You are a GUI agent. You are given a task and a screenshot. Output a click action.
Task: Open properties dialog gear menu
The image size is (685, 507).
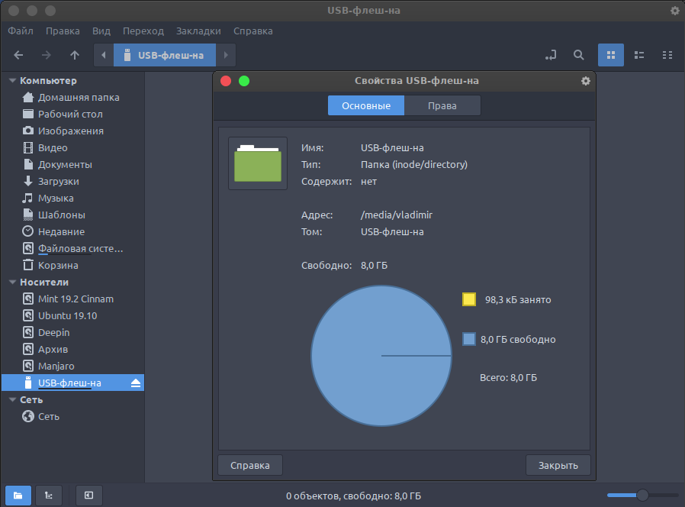tap(585, 81)
